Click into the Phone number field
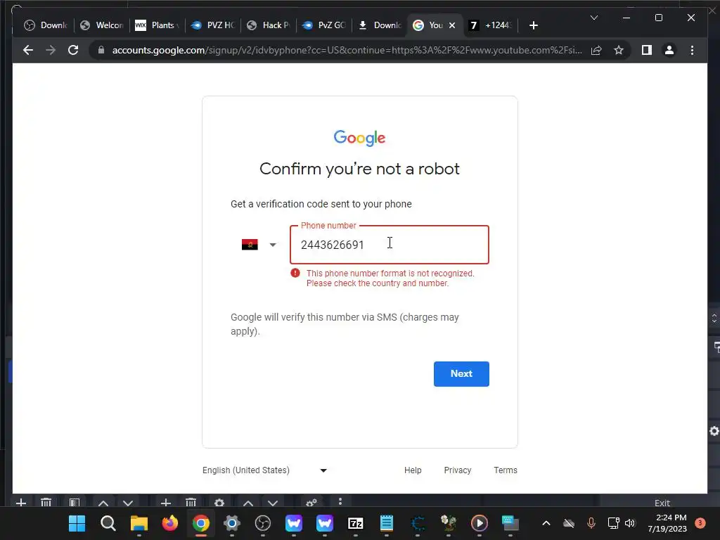 [x=390, y=245]
